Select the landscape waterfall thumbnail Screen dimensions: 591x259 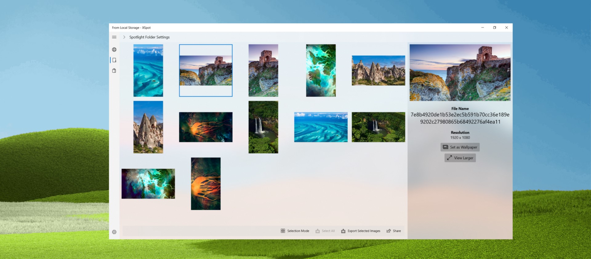(x=378, y=127)
